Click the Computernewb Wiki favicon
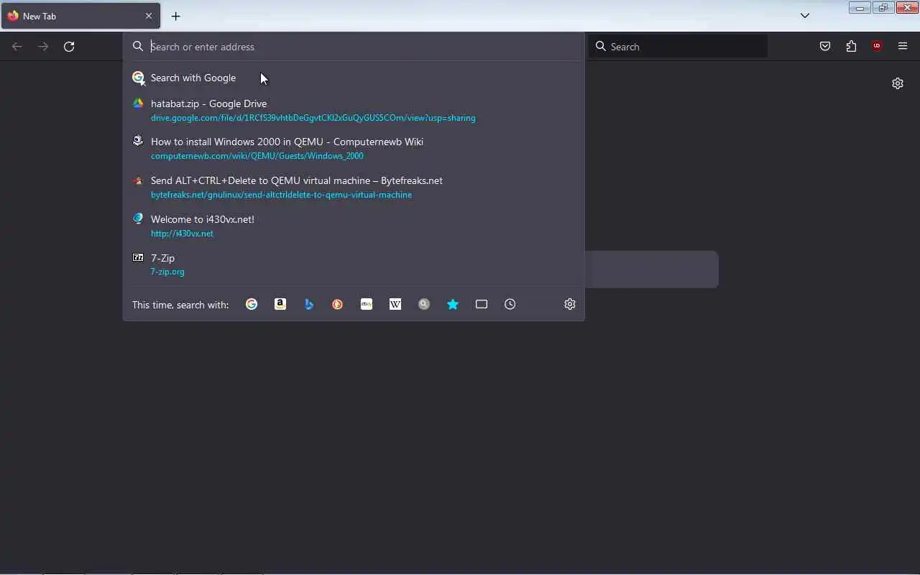920x575 pixels. [138, 141]
